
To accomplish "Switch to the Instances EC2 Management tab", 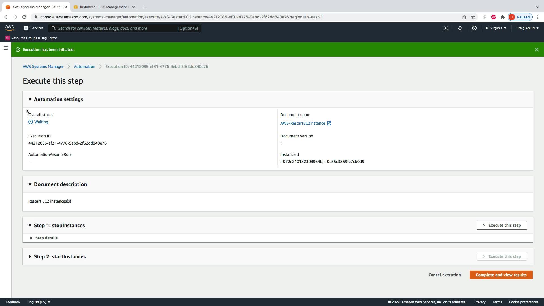I will [104, 7].
